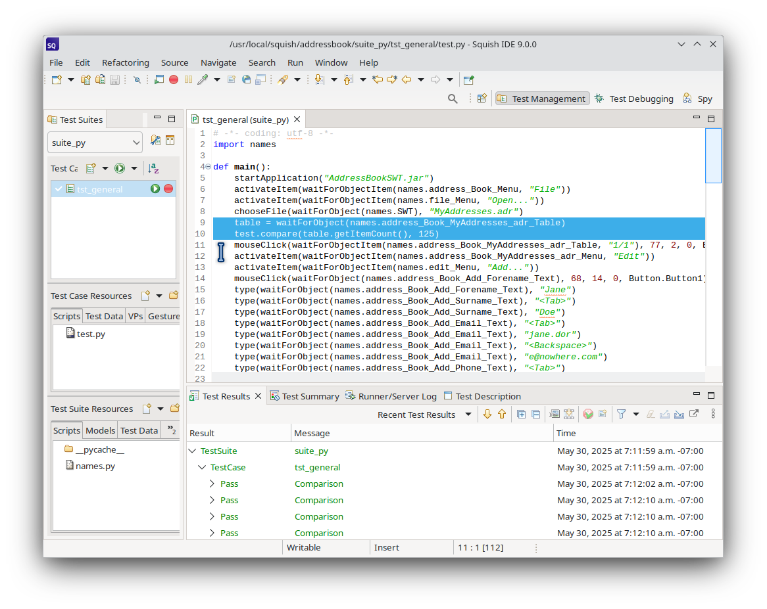Collapse the TestSuite row in results
This screenshot has width=767, height=609.
point(192,451)
